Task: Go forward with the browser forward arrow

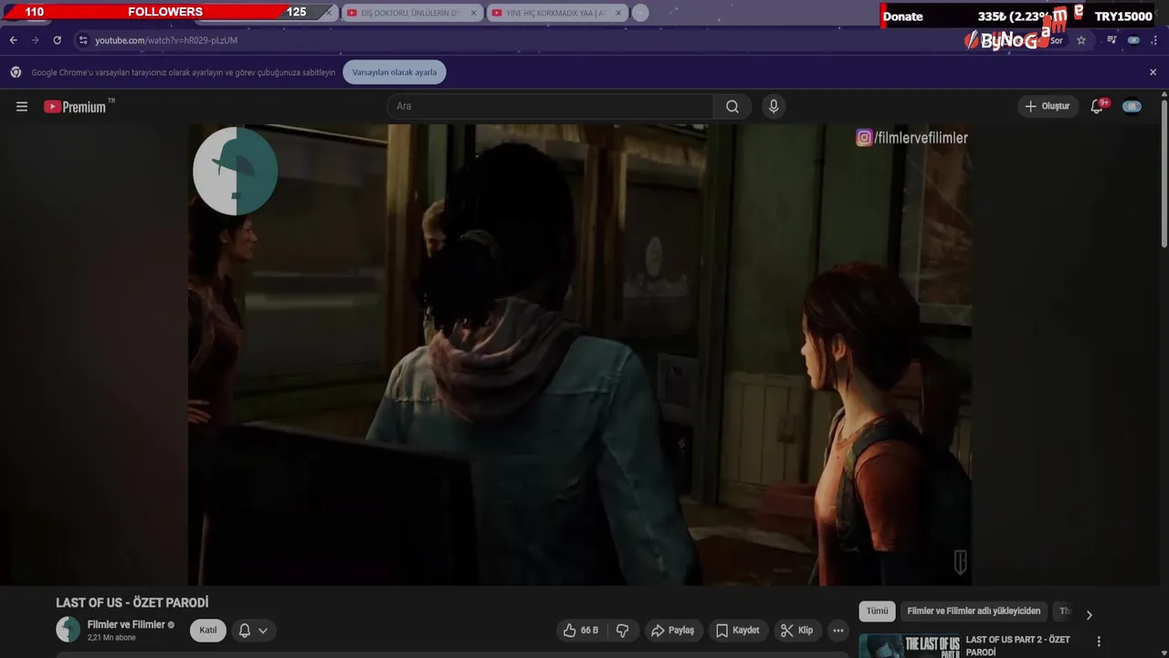Action: click(36, 40)
